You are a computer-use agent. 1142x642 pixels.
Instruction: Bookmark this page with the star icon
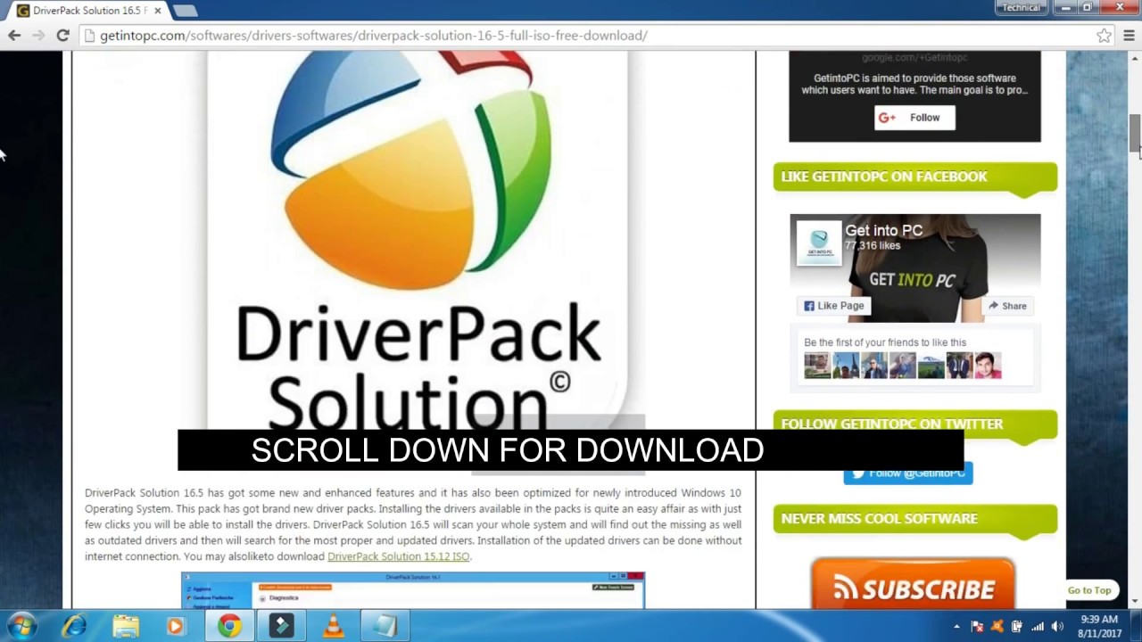click(1104, 36)
